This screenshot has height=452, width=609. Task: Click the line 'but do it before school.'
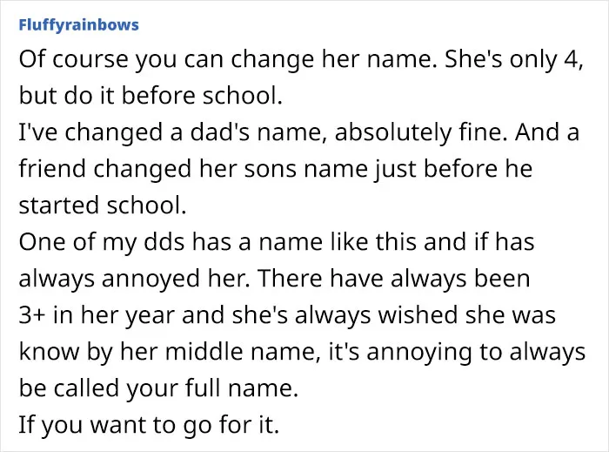pos(151,96)
